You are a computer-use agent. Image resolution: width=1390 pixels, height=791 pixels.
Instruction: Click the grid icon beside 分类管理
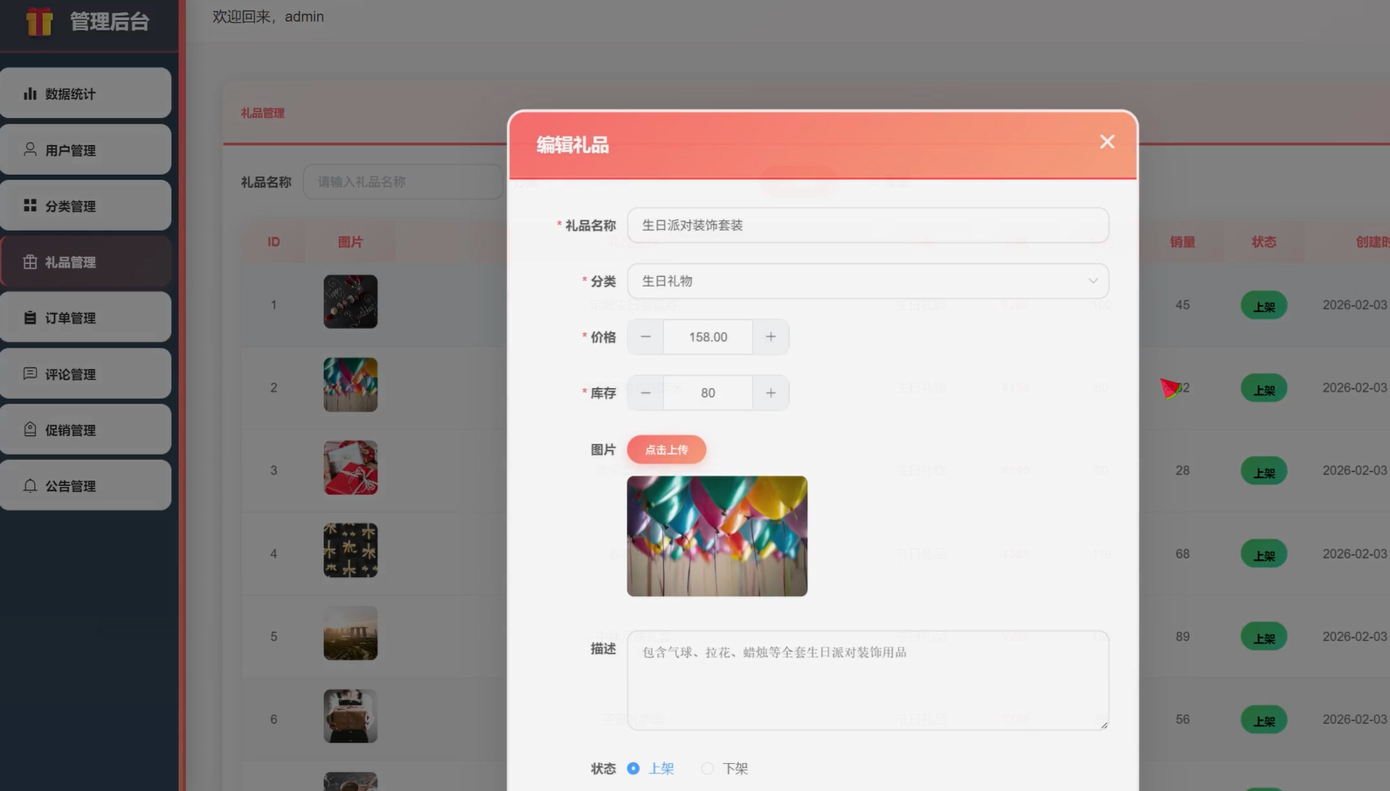[30, 205]
